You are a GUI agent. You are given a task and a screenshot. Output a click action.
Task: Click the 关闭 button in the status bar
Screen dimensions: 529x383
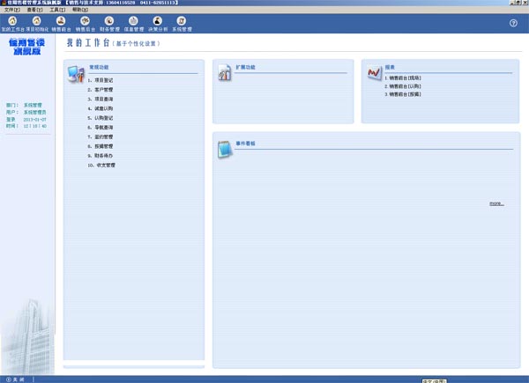tap(16, 379)
